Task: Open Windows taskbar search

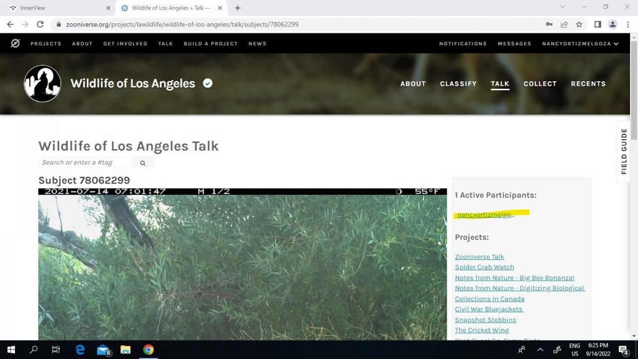Action: click(x=33, y=350)
